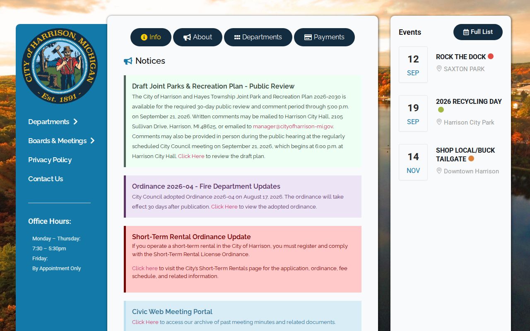
Task: Click the 'Monday – Thursday:' hours text
Action: tap(56, 239)
